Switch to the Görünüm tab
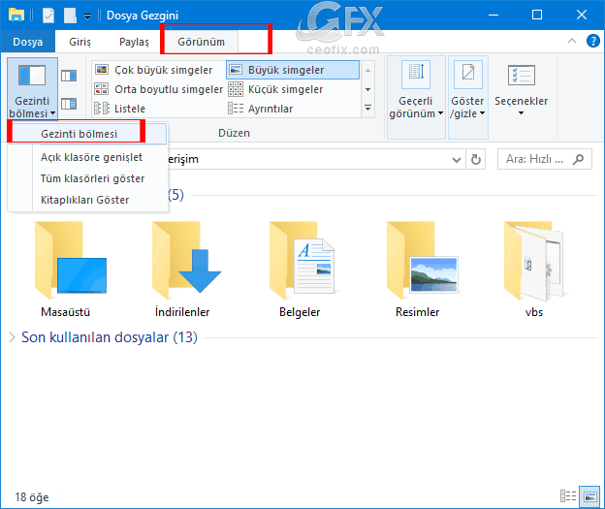The height and width of the screenshot is (509, 605). pyautogui.click(x=201, y=42)
